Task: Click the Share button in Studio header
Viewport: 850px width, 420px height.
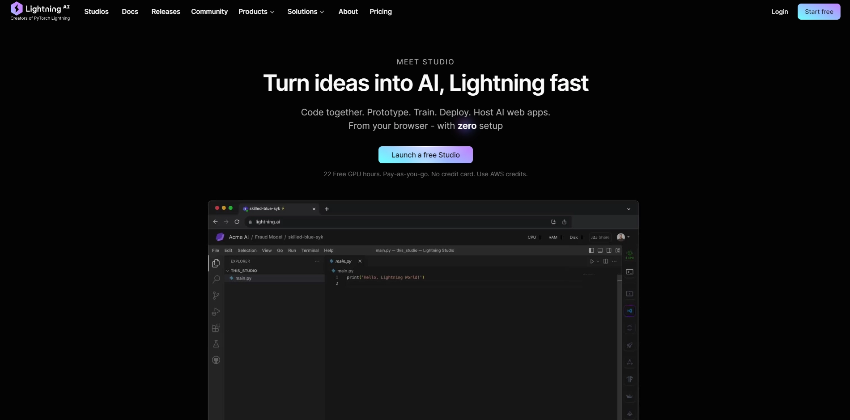Action: click(x=600, y=238)
